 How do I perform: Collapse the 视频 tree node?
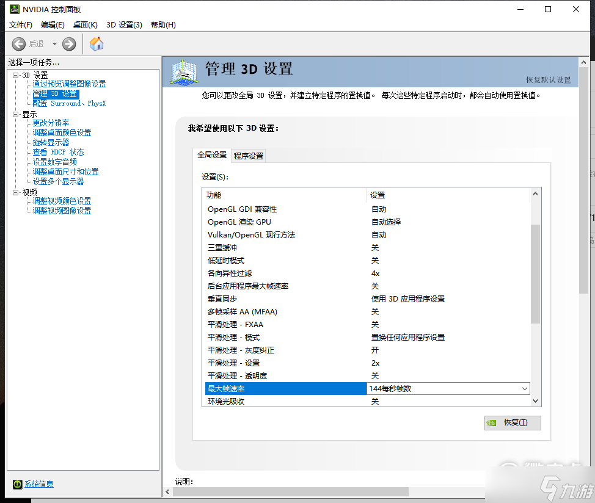(x=15, y=192)
